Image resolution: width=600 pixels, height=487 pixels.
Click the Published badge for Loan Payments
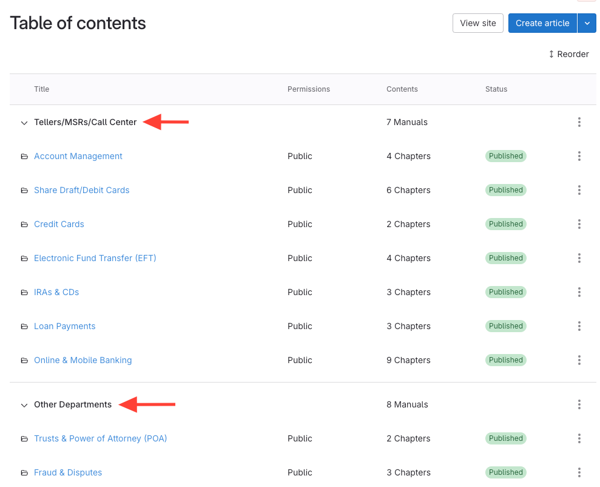(505, 326)
